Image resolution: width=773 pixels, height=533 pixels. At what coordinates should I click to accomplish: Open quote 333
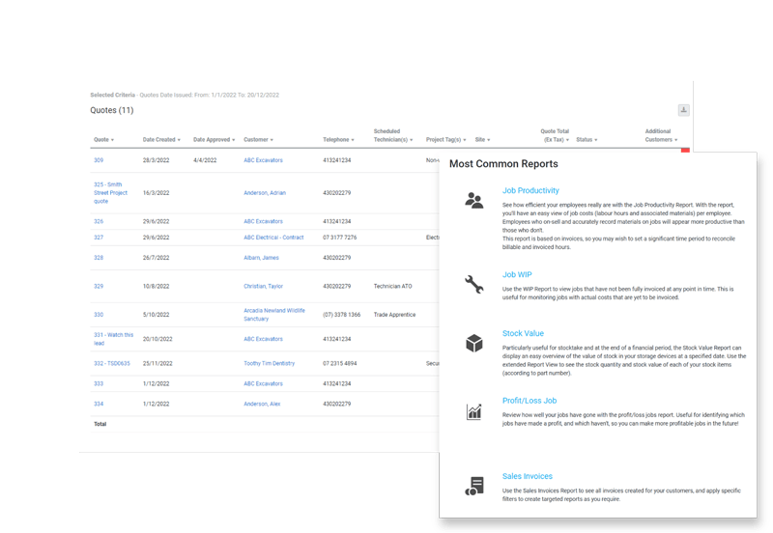point(99,383)
